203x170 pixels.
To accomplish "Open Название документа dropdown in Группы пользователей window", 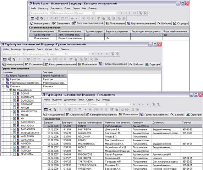I will (48, 54).
